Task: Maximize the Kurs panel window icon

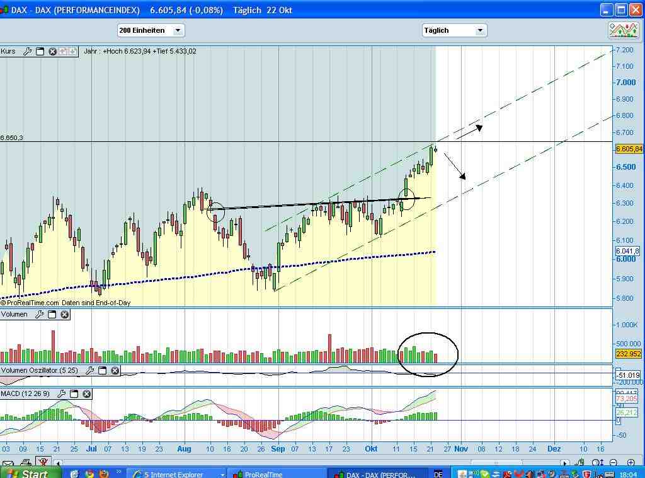Action: [x=40, y=52]
